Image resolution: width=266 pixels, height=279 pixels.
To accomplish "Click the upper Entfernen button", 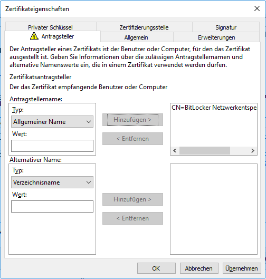I will (x=132, y=139).
